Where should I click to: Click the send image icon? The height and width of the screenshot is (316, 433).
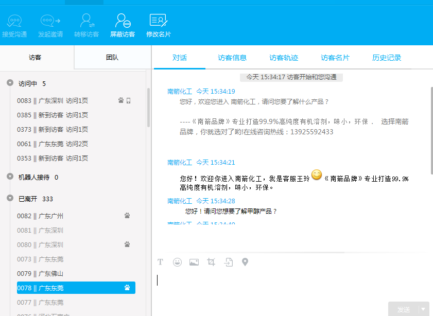tap(194, 262)
